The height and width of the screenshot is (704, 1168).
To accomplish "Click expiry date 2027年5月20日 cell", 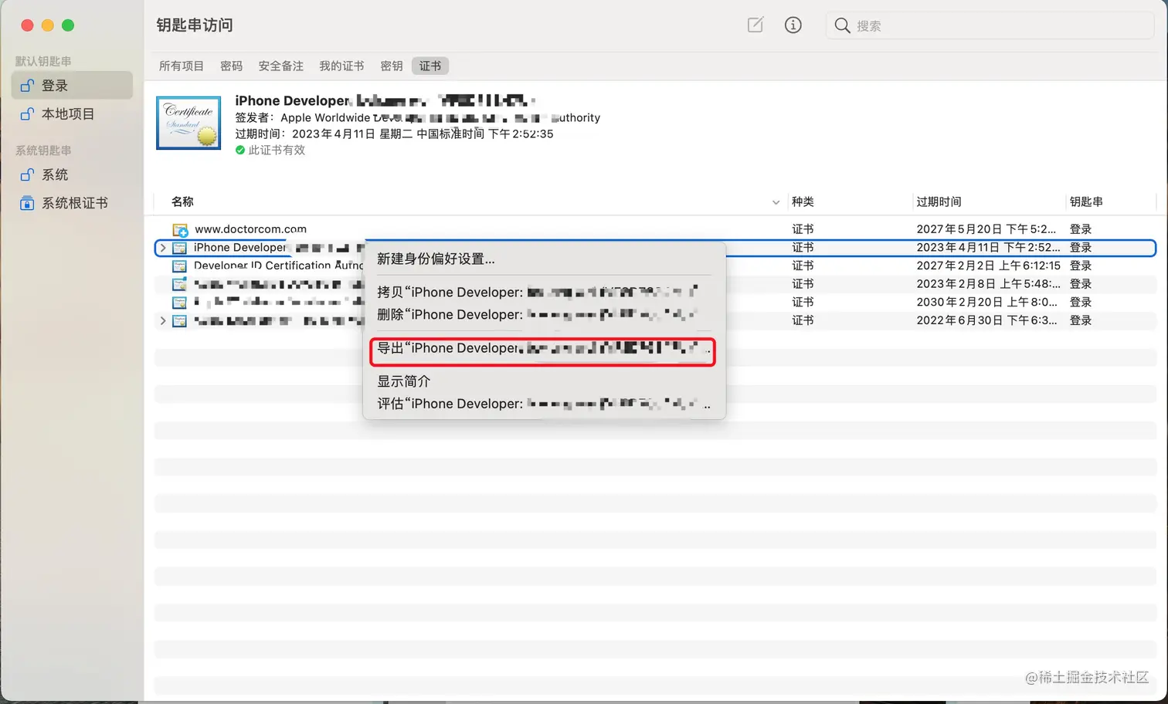I will coord(986,229).
